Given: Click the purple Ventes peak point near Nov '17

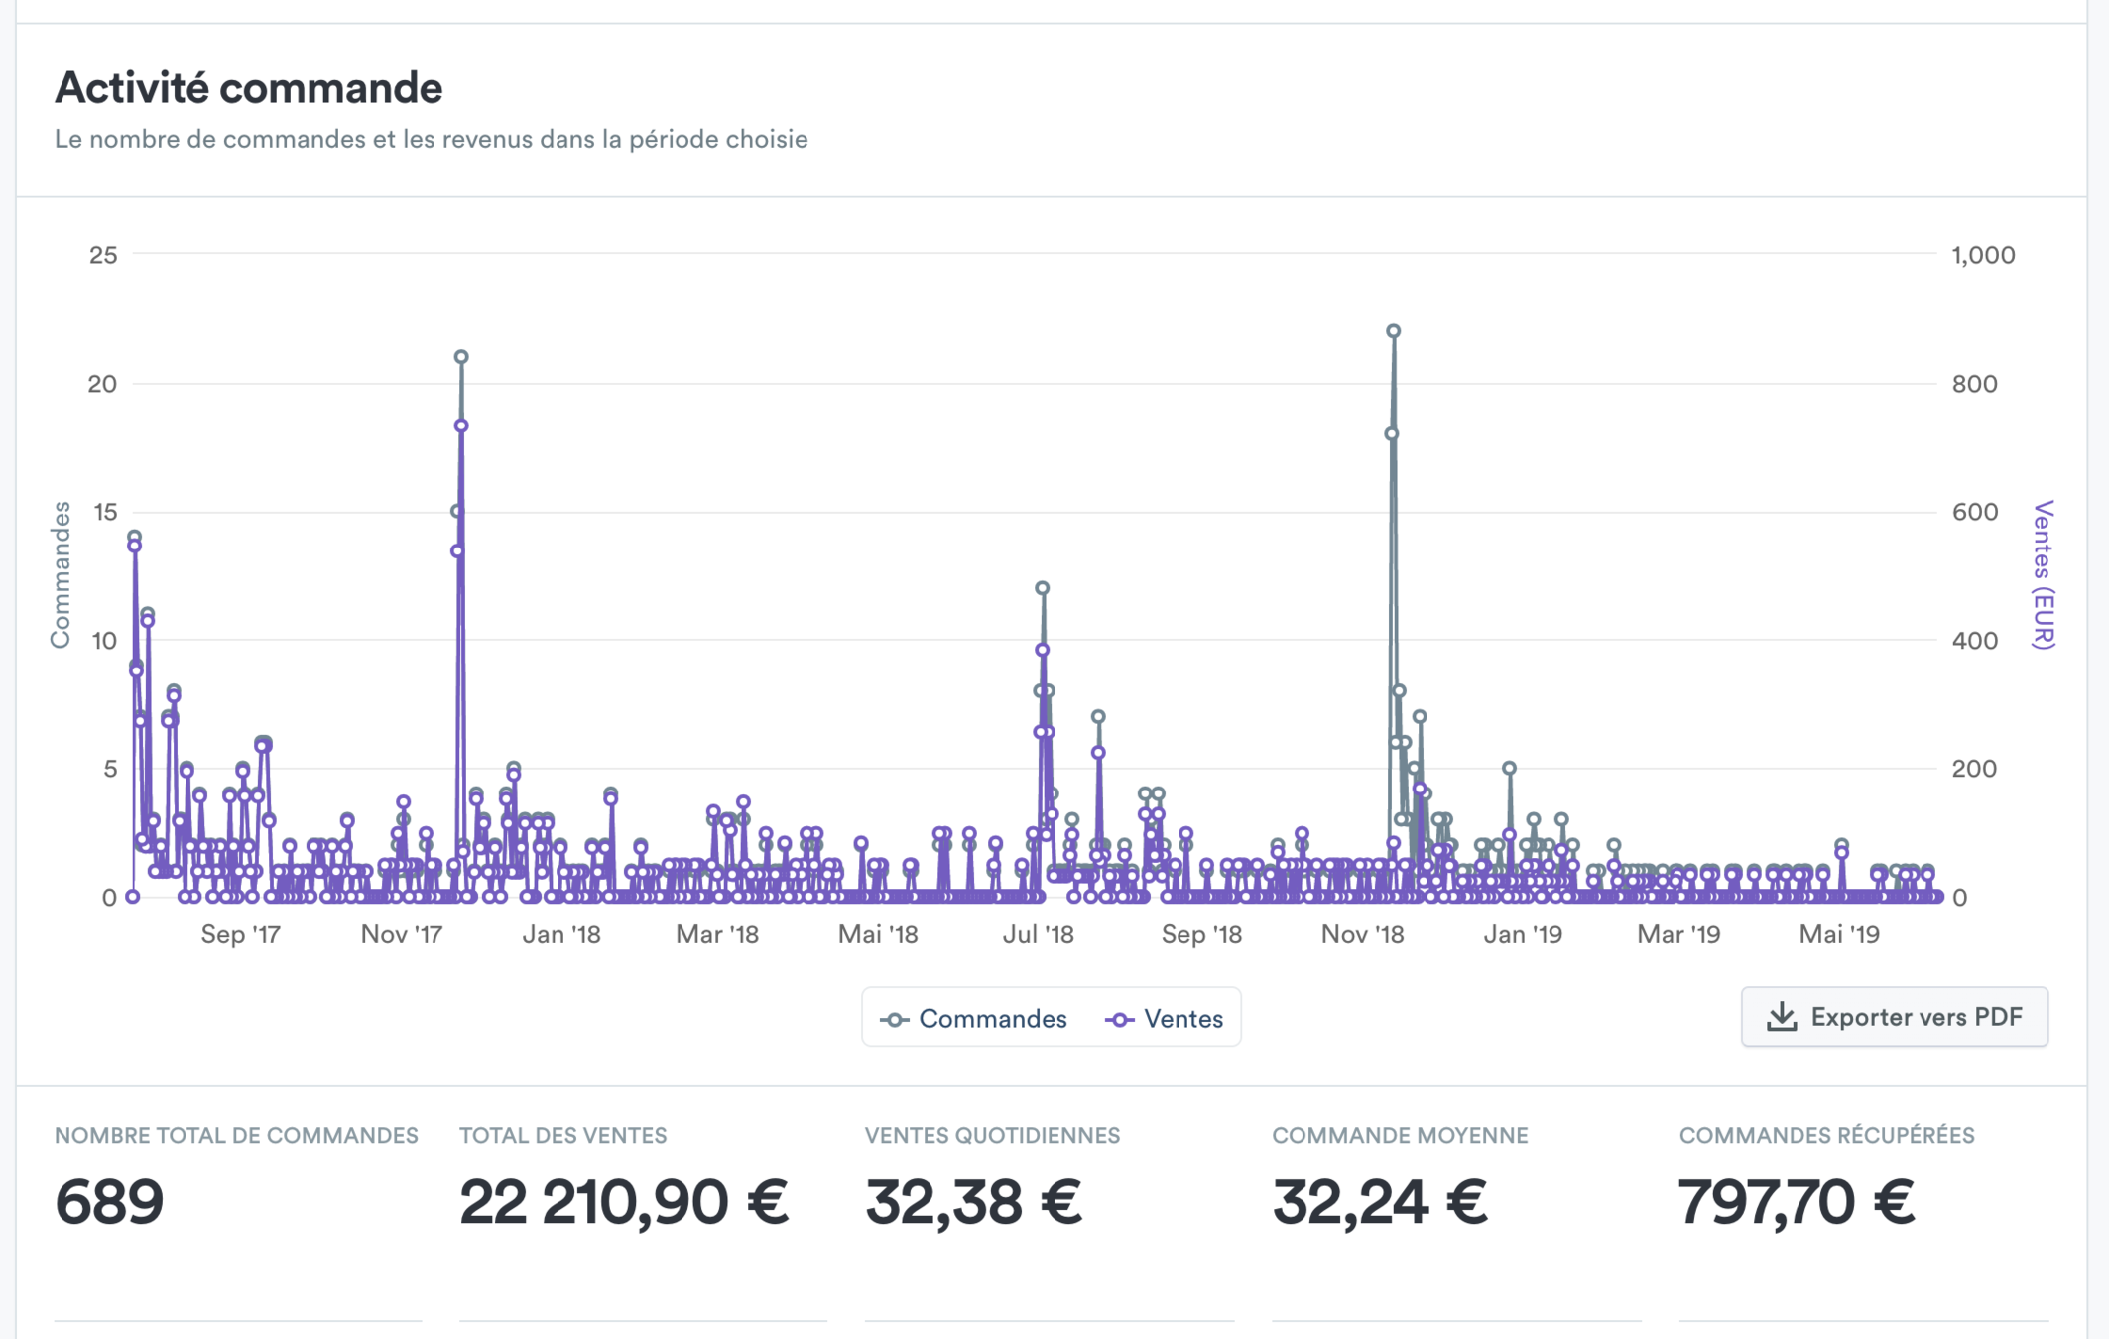Looking at the screenshot, I should 461,426.
